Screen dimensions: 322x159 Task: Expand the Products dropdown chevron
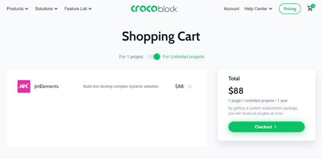27,9
